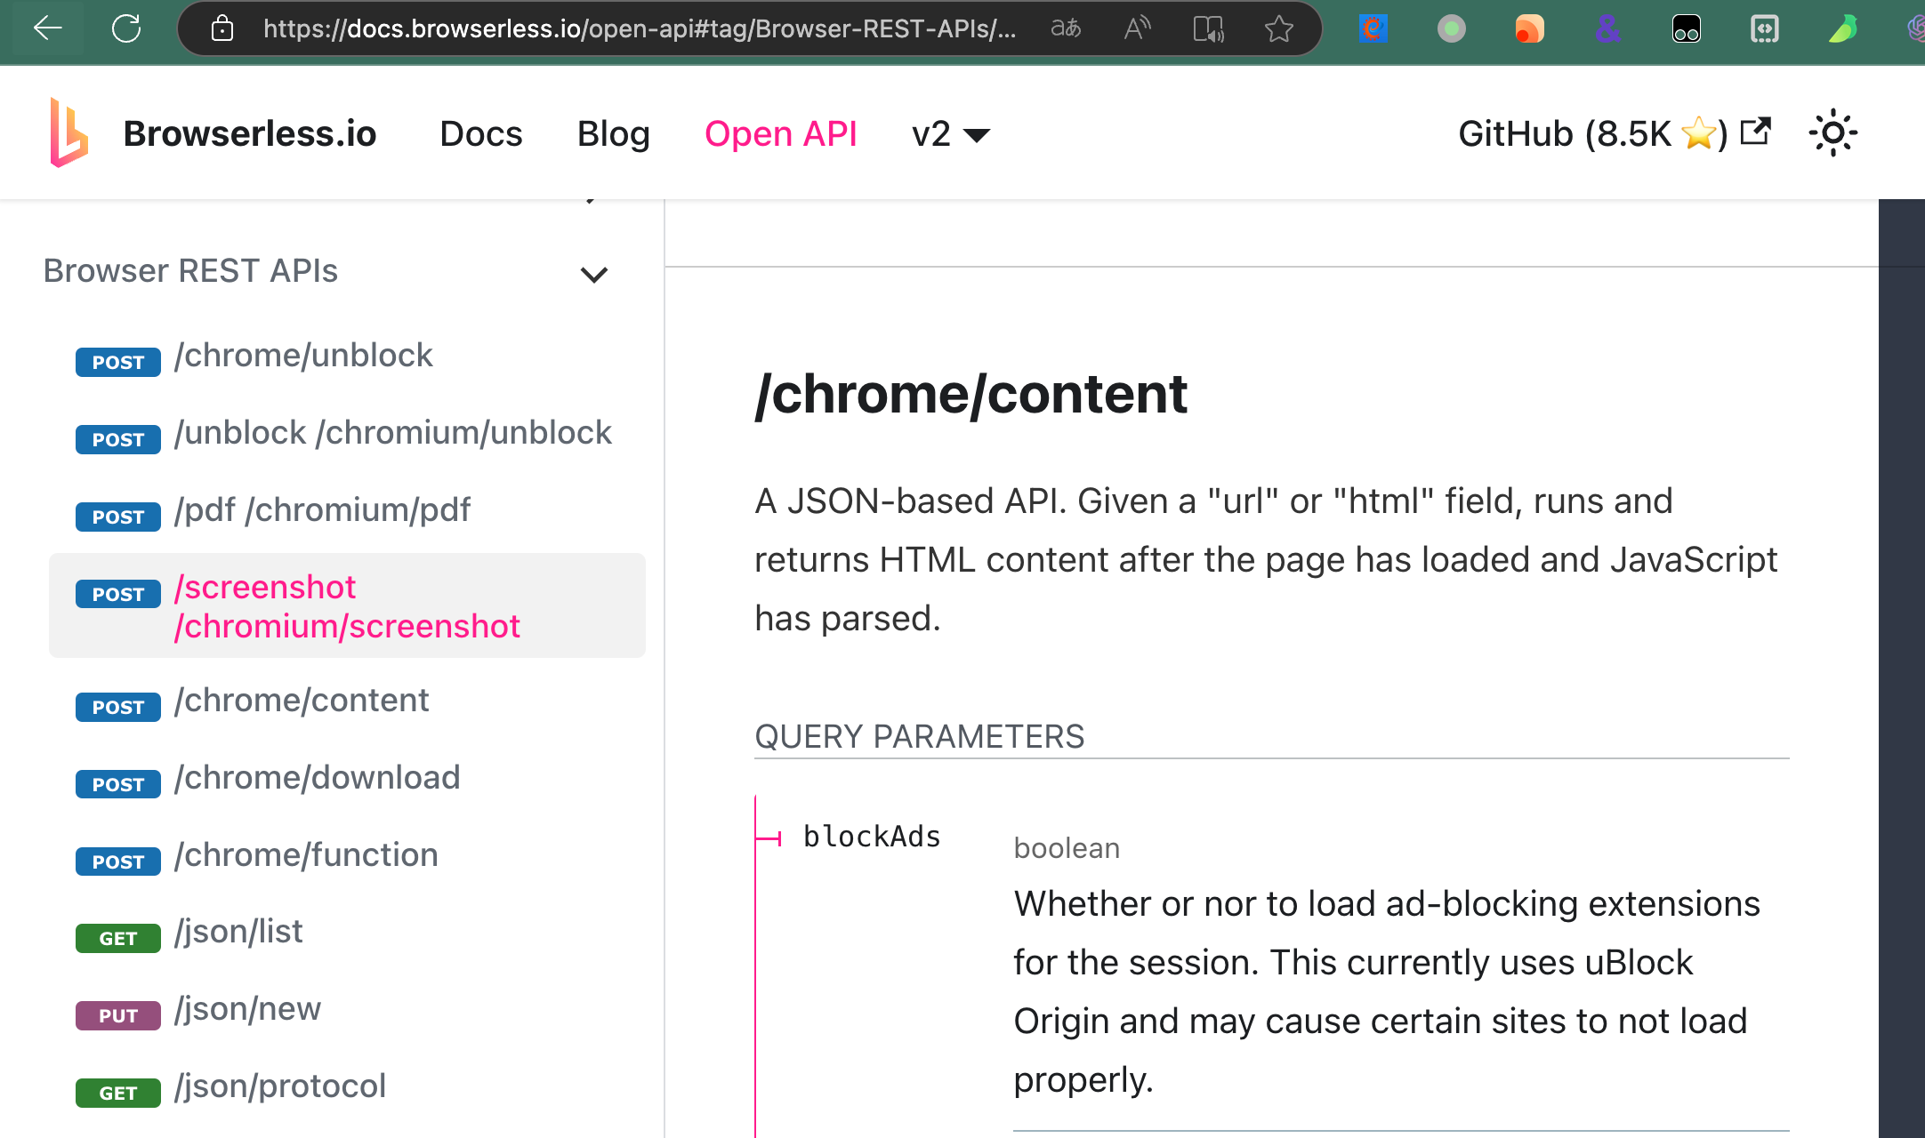Add page to favorites star icon
1925x1138 pixels.
pos(1278,28)
